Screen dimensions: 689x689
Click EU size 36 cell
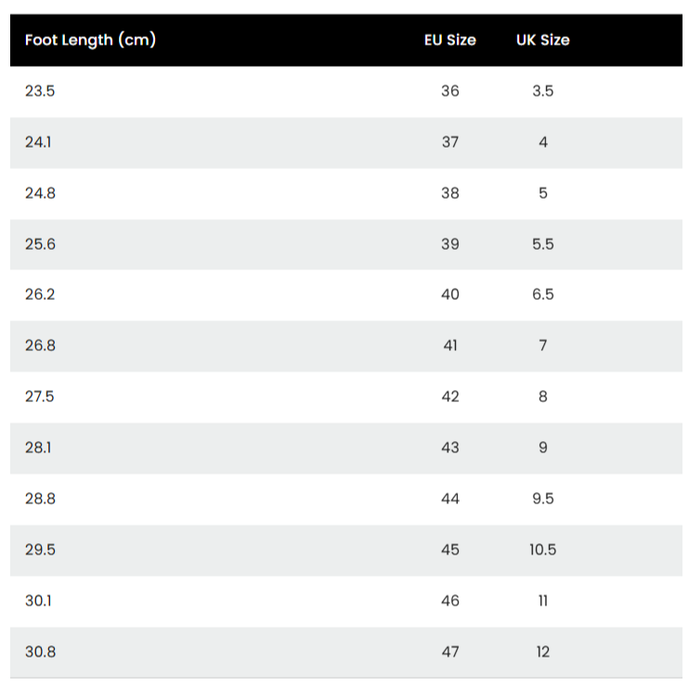pos(450,91)
